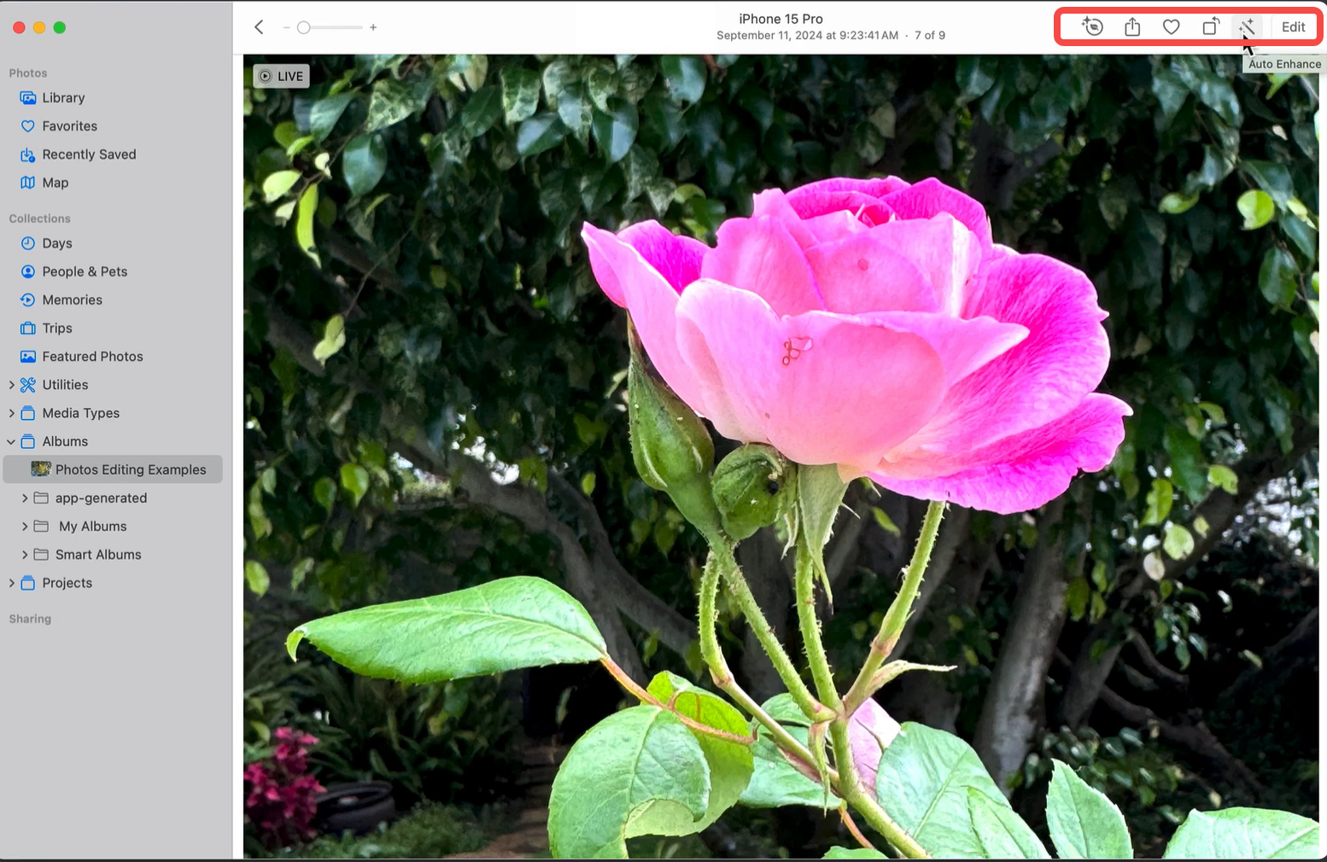
Task: Open the edit date and time tool
Action: pos(1093,26)
